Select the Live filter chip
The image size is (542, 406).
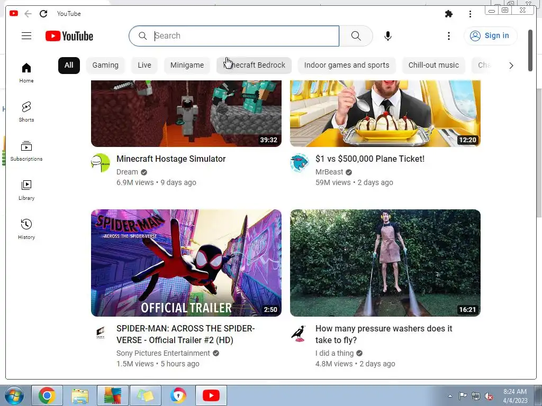tap(144, 65)
